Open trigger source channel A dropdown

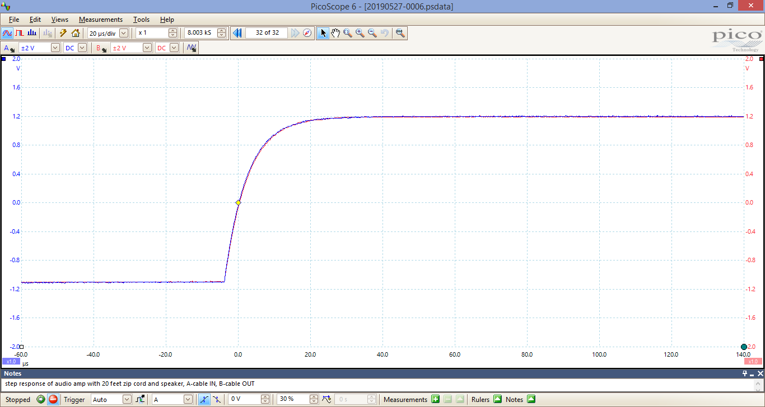(189, 400)
